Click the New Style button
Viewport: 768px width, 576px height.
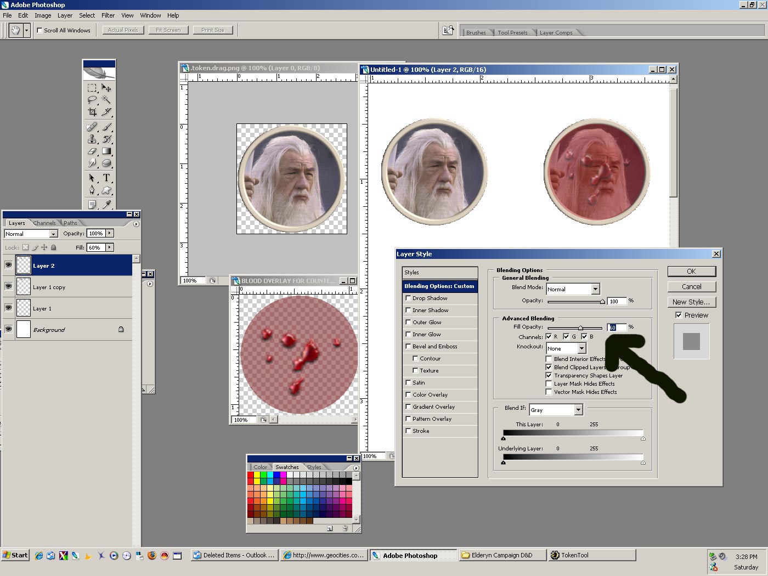click(x=691, y=302)
